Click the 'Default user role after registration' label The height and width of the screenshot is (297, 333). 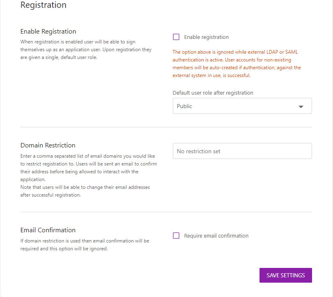coord(213,93)
